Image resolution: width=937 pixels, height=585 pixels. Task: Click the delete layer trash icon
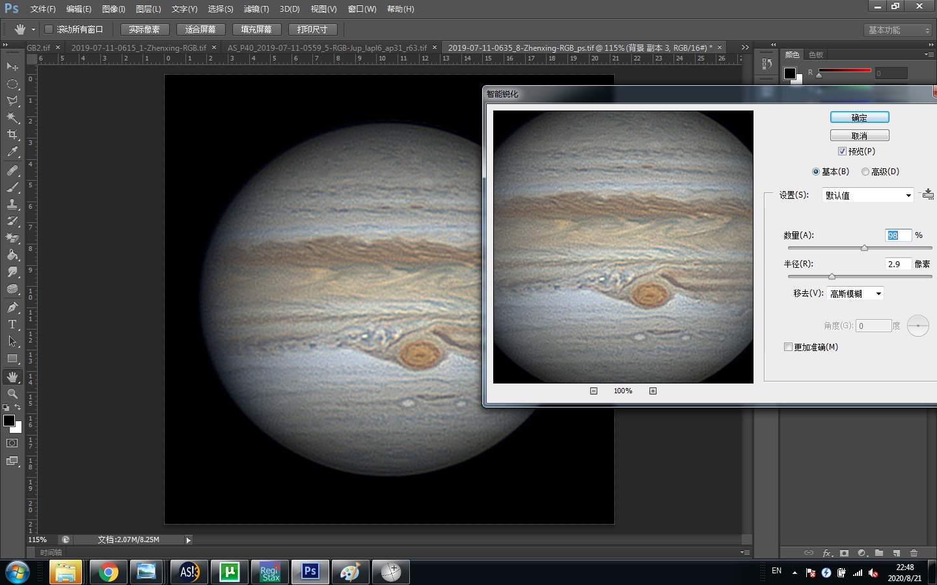point(914,553)
